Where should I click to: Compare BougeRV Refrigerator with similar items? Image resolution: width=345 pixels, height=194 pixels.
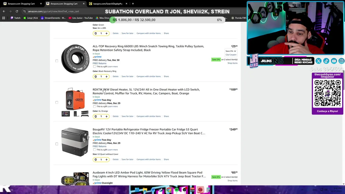point(149,160)
